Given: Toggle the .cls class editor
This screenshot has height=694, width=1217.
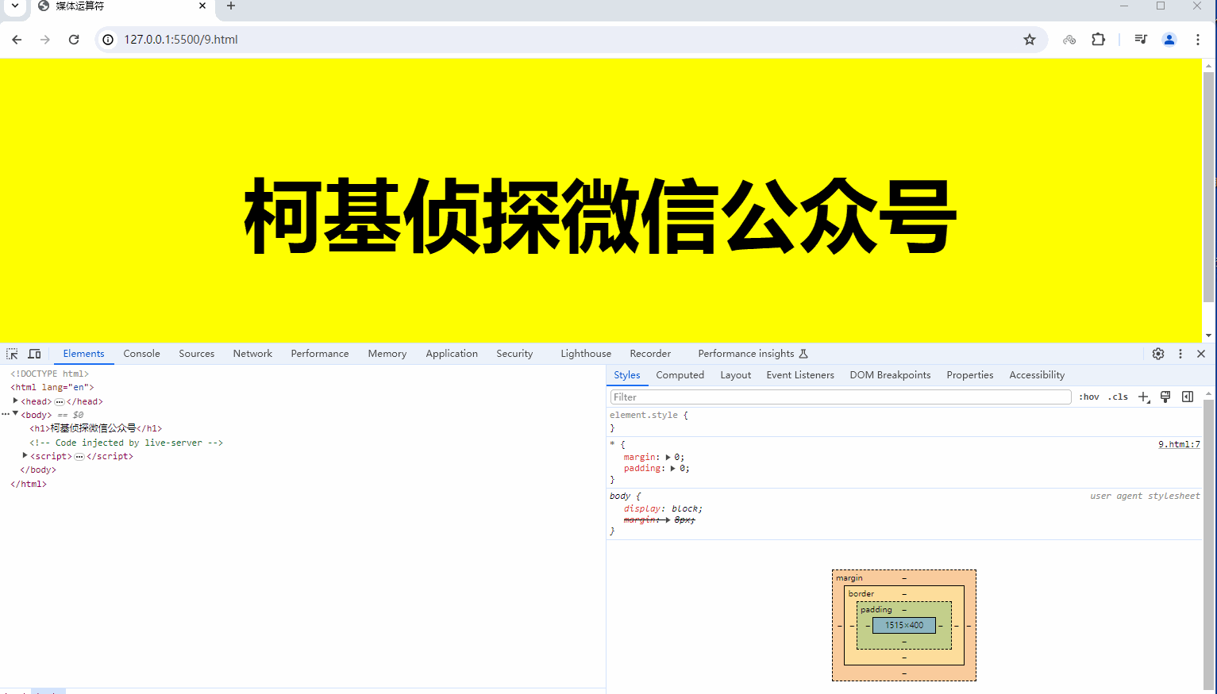Looking at the screenshot, I should click(x=1118, y=397).
